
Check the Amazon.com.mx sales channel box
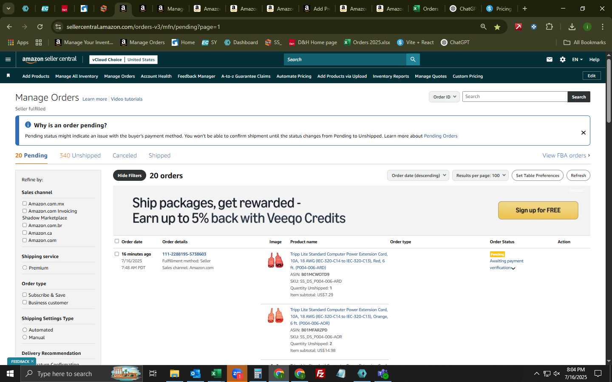(x=25, y=203)
